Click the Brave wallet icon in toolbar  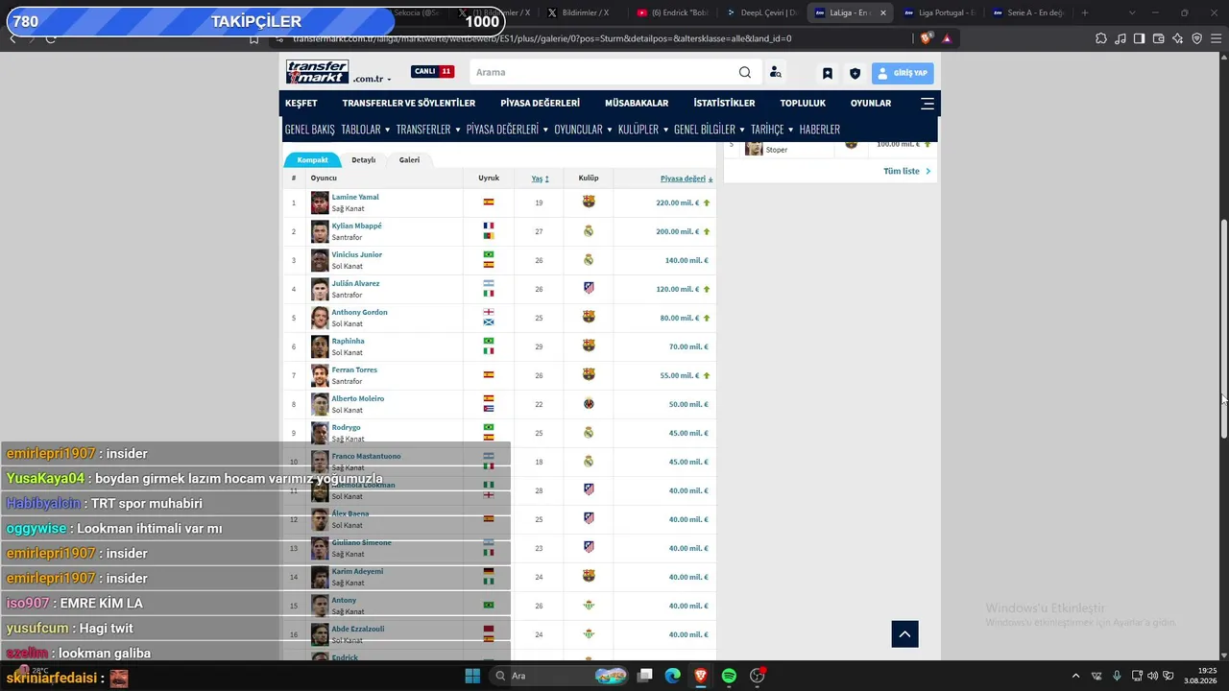1158,38
